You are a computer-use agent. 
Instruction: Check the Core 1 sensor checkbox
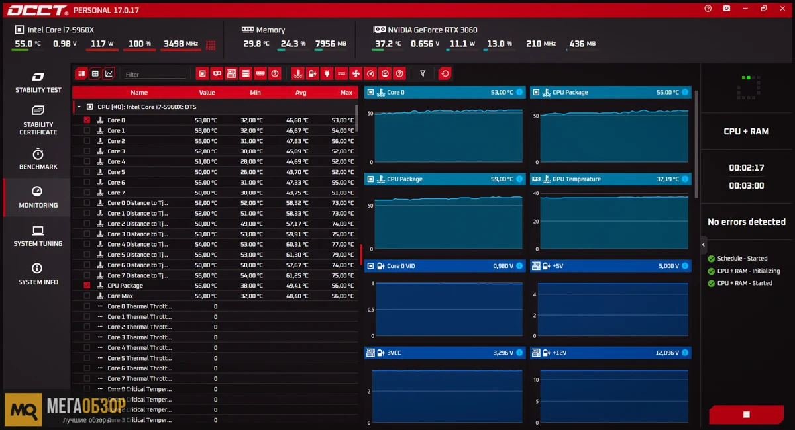click(87, 130)
